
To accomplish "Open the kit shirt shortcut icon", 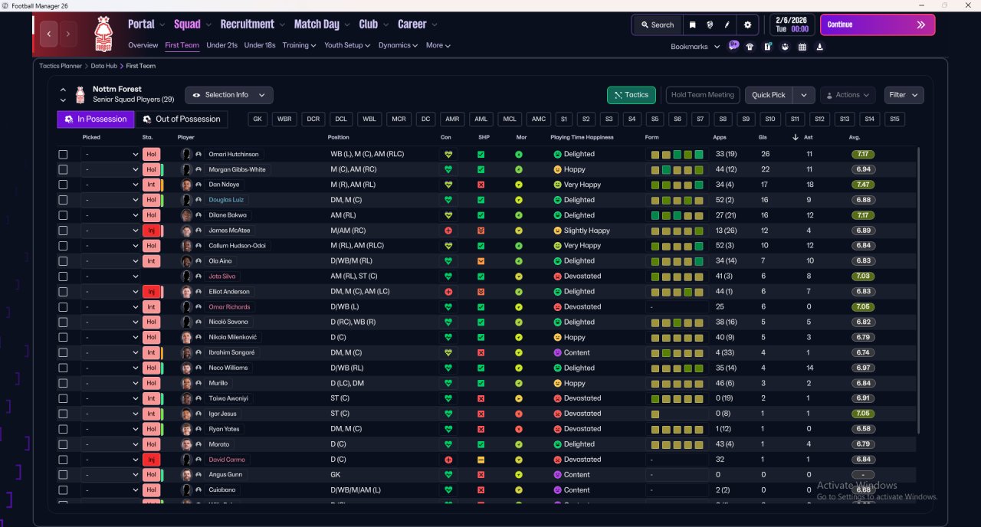I will click(750, 47).
